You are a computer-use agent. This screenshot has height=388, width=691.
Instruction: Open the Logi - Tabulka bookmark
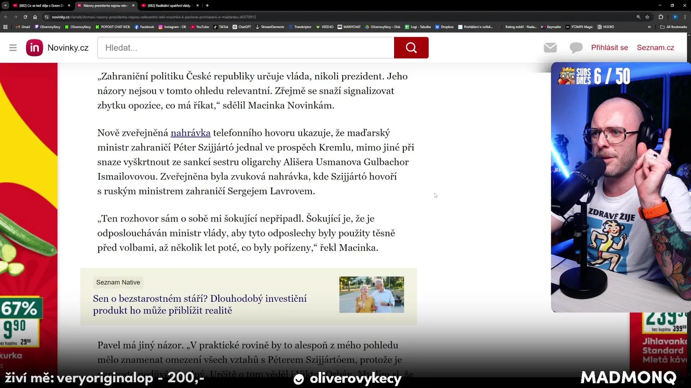tap(418, 26)
